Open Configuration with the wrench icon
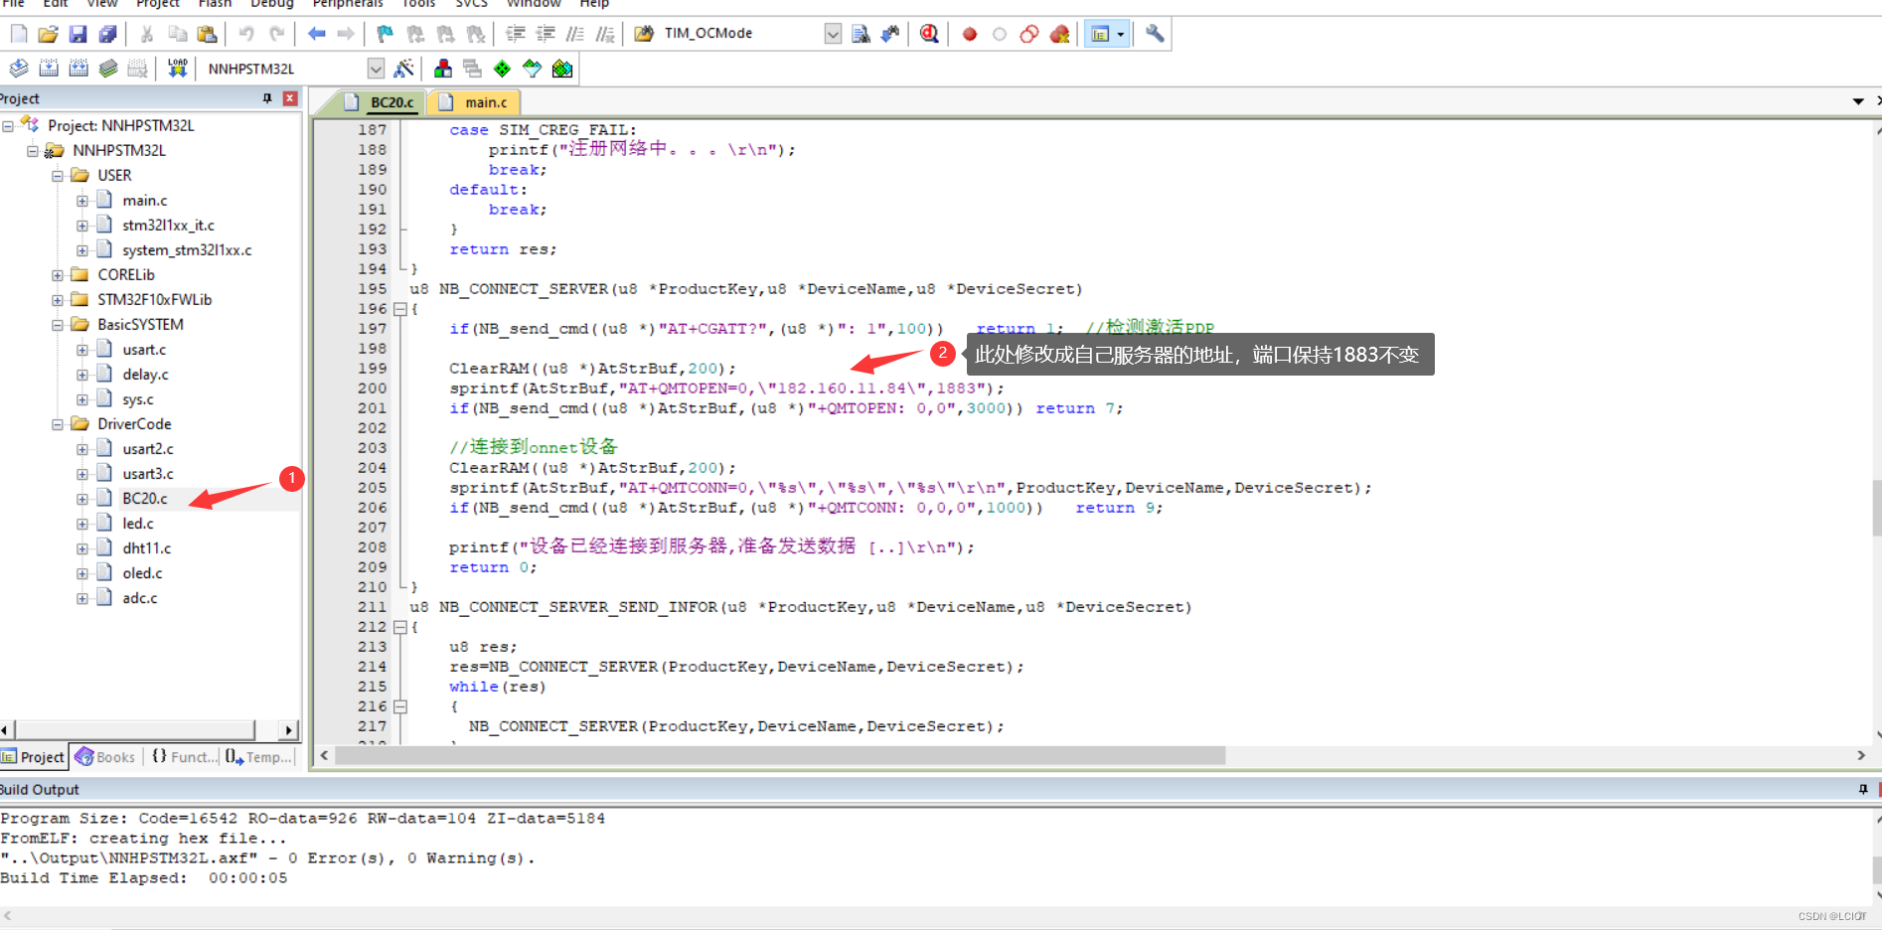The width and height of the screenshot is (1882, 930). click(x=1155, y=34)
